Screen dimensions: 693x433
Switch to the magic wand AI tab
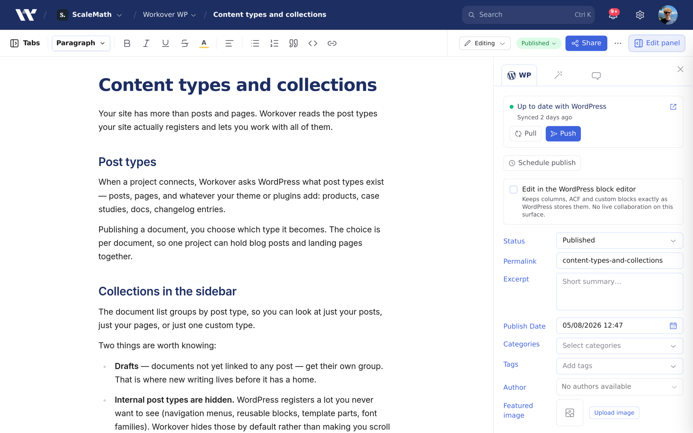tap(558, 75)
